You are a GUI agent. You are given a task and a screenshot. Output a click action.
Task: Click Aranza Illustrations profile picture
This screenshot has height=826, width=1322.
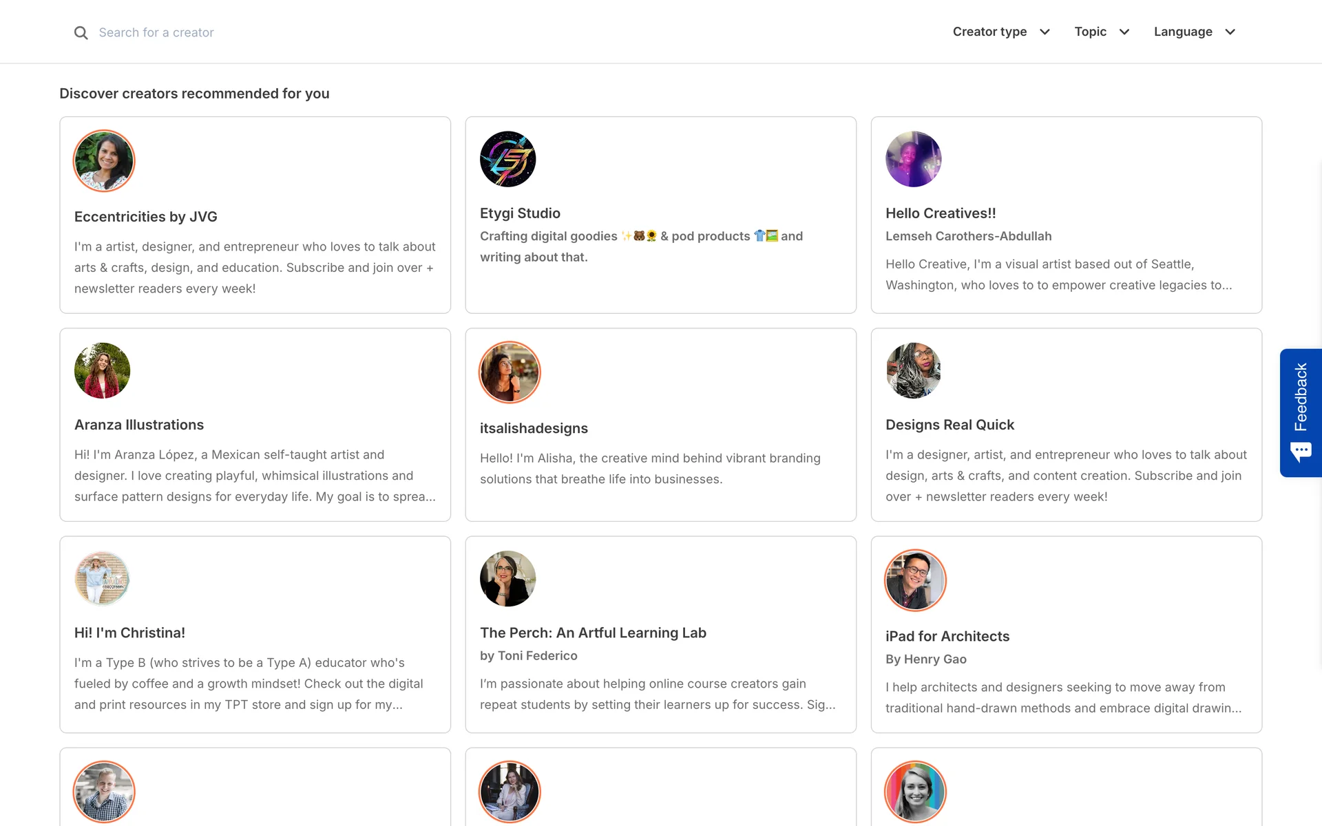[x=102, y=370]
